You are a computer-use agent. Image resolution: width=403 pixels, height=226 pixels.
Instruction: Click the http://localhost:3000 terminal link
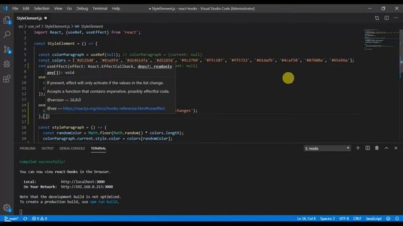point(82,181)
